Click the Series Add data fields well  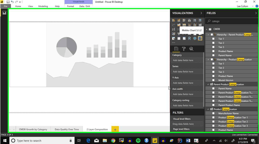[x=187, y=72]
